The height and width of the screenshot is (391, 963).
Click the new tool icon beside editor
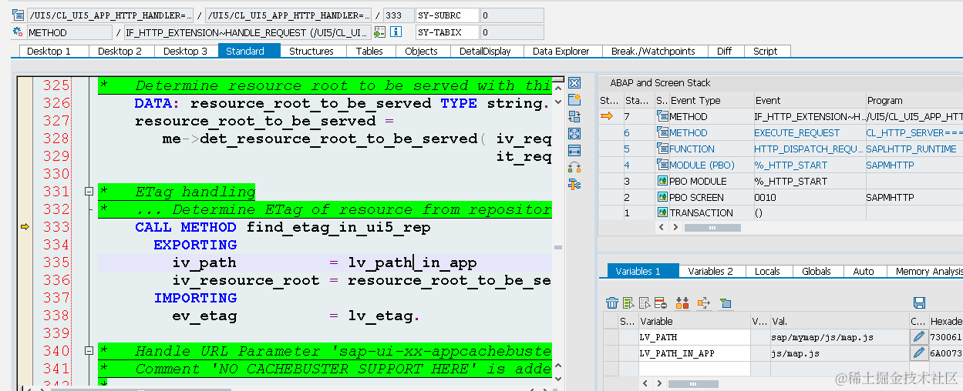(x=574, y=99)
